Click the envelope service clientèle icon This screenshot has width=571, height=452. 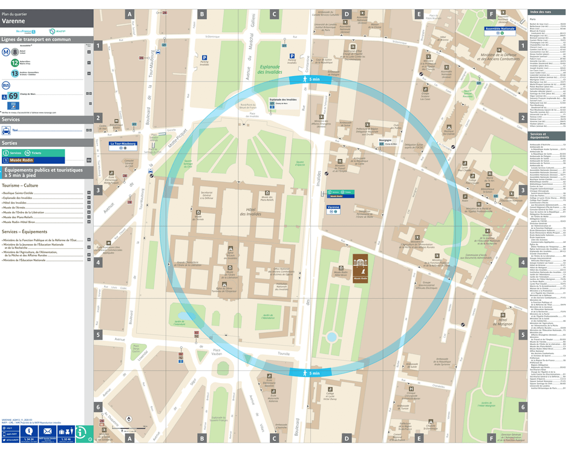[x=47, y=430]
